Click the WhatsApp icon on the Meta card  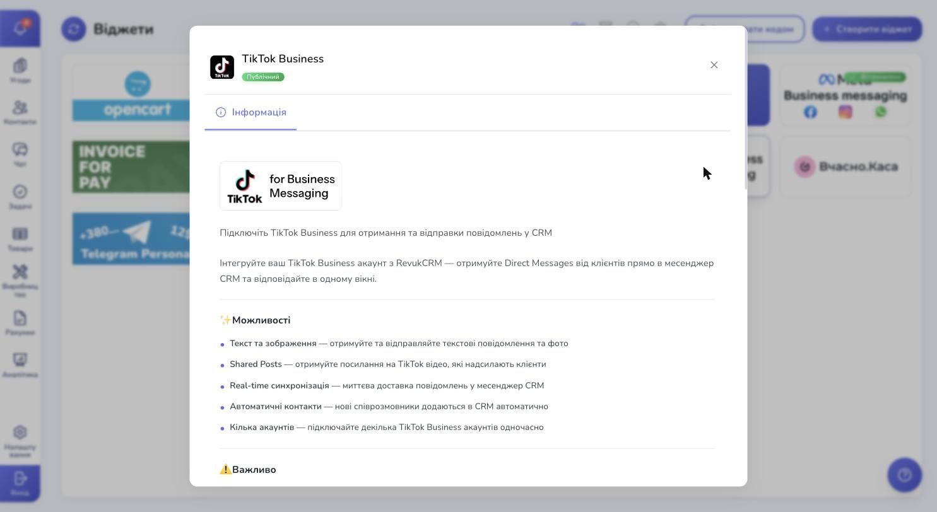coord(880,112)
